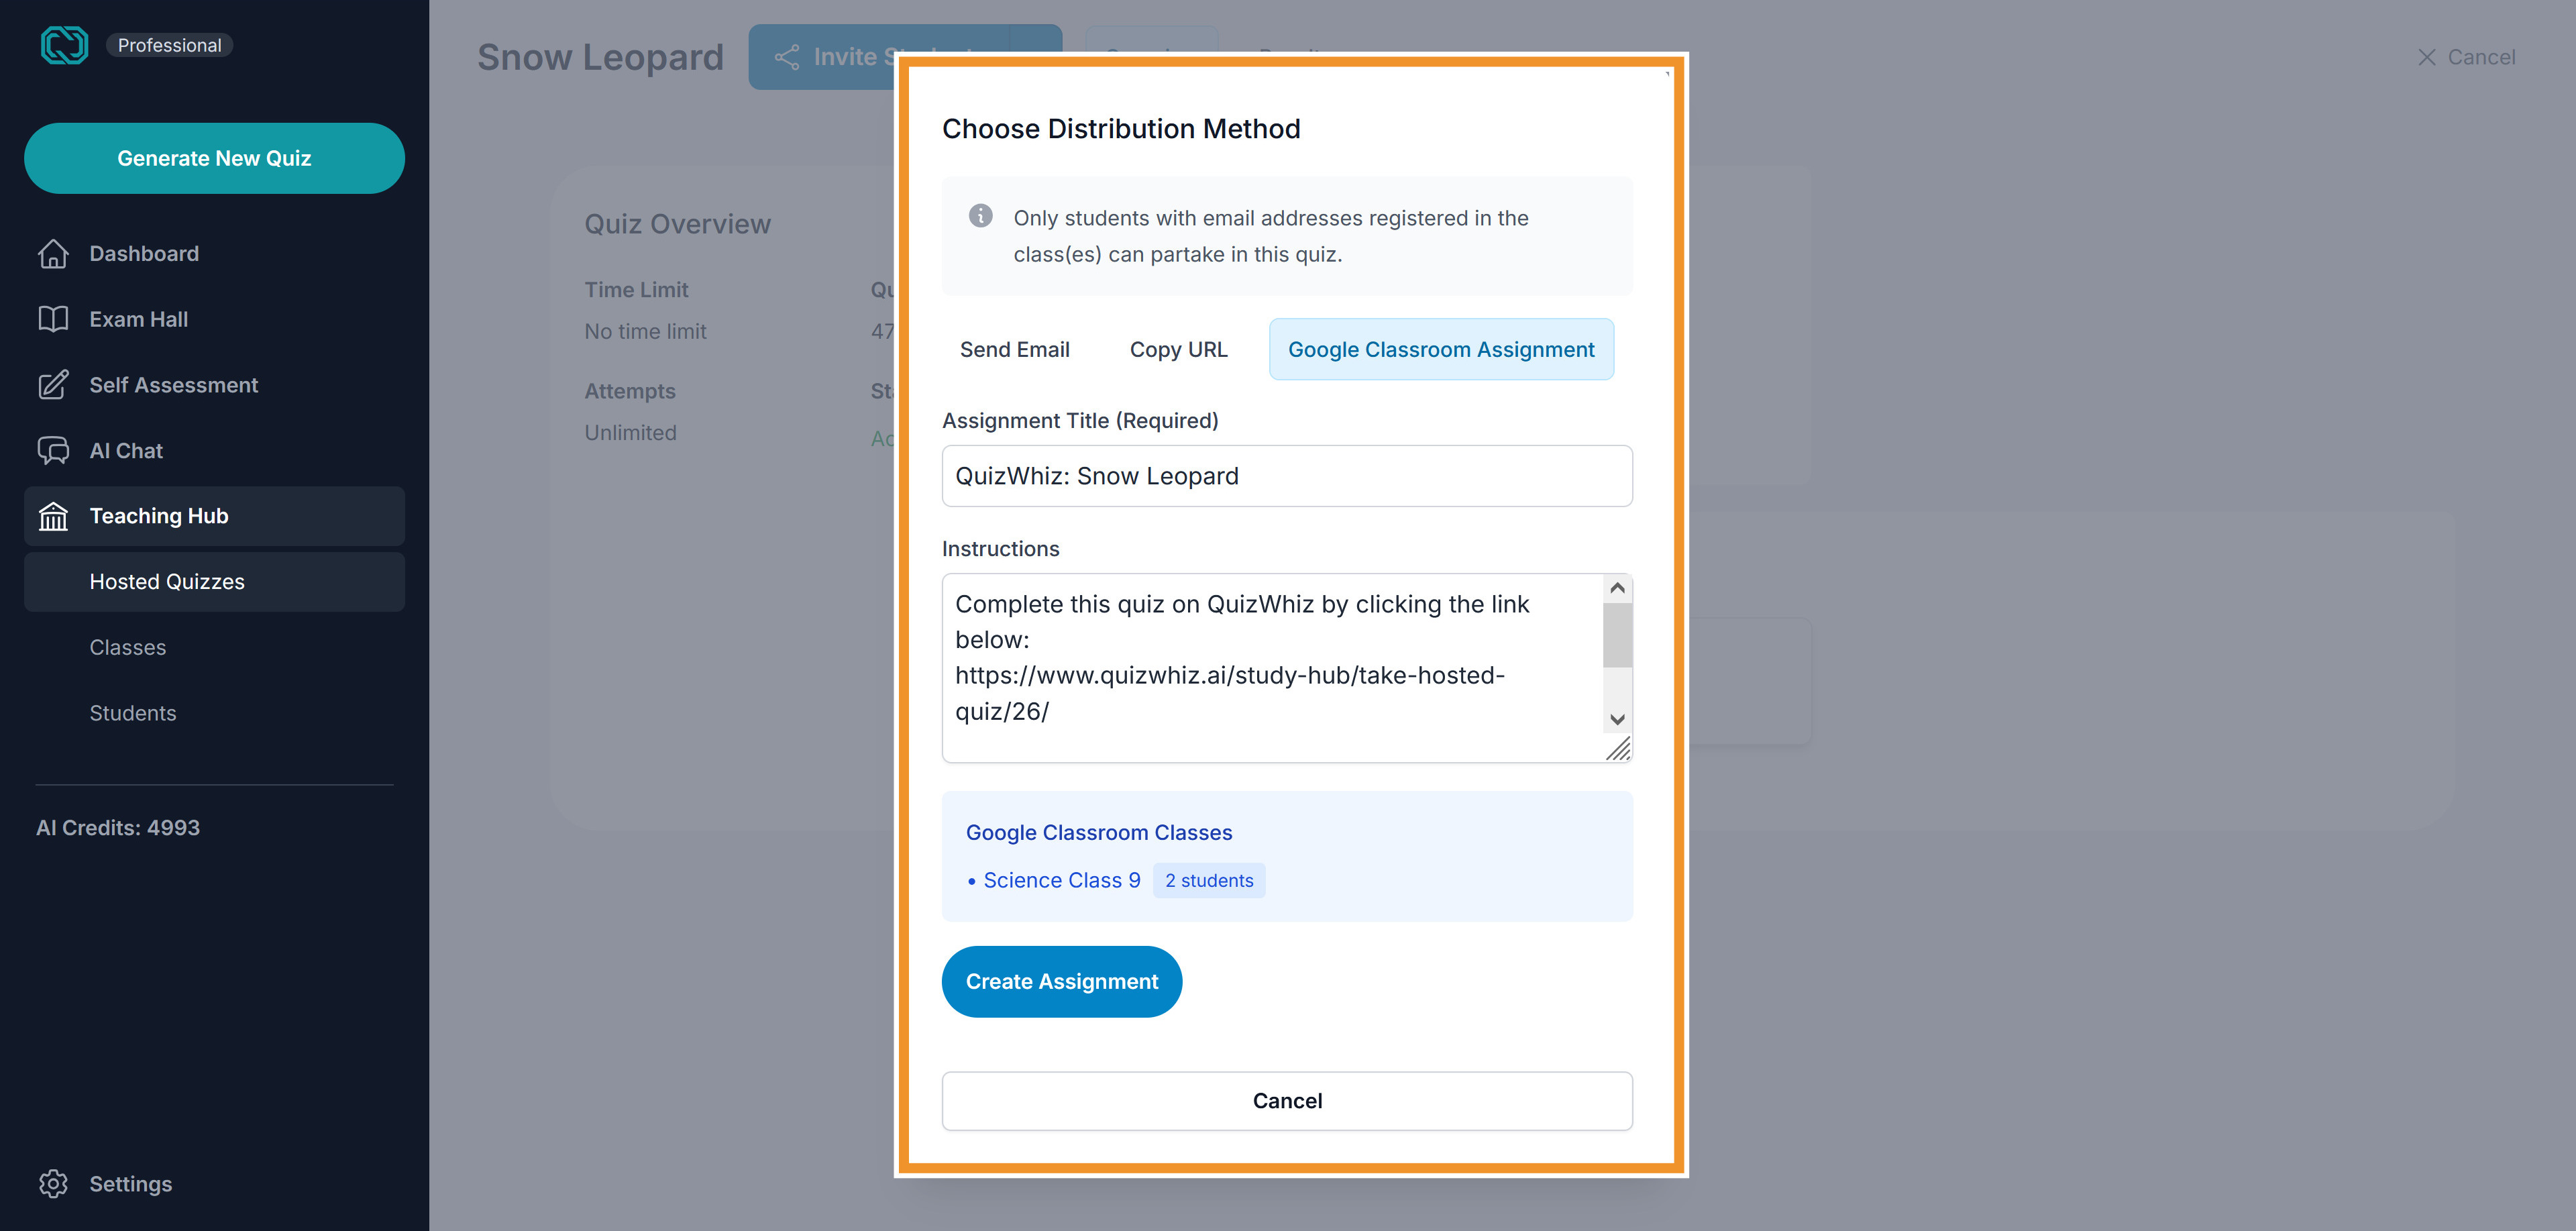Switch to the Copy URL tab
The height and width of the screenshot is (1231, 2576).
click(x=1178, y=349)
